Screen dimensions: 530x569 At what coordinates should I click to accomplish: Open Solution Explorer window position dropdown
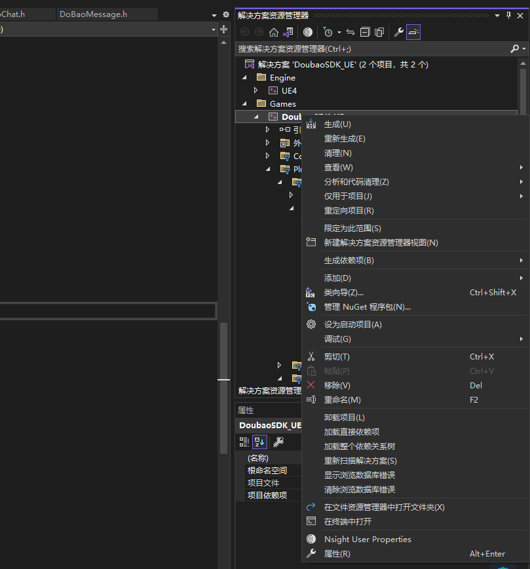click(497, 16)
